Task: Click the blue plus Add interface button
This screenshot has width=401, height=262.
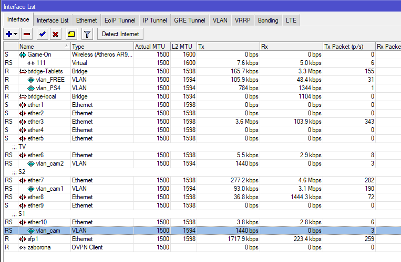Action: click(9, 34)
